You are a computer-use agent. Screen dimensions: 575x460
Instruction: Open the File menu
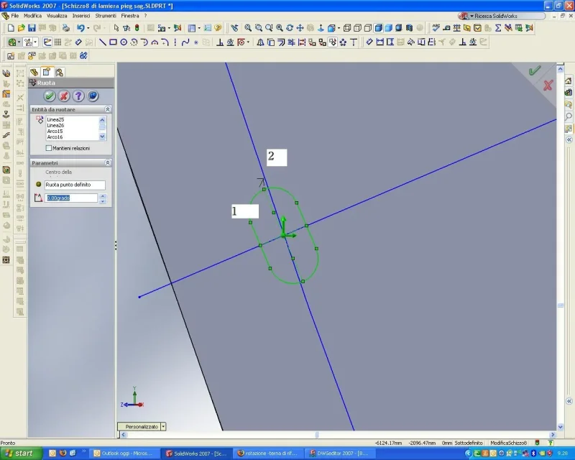pyautogui.click(x=14, y=16)
